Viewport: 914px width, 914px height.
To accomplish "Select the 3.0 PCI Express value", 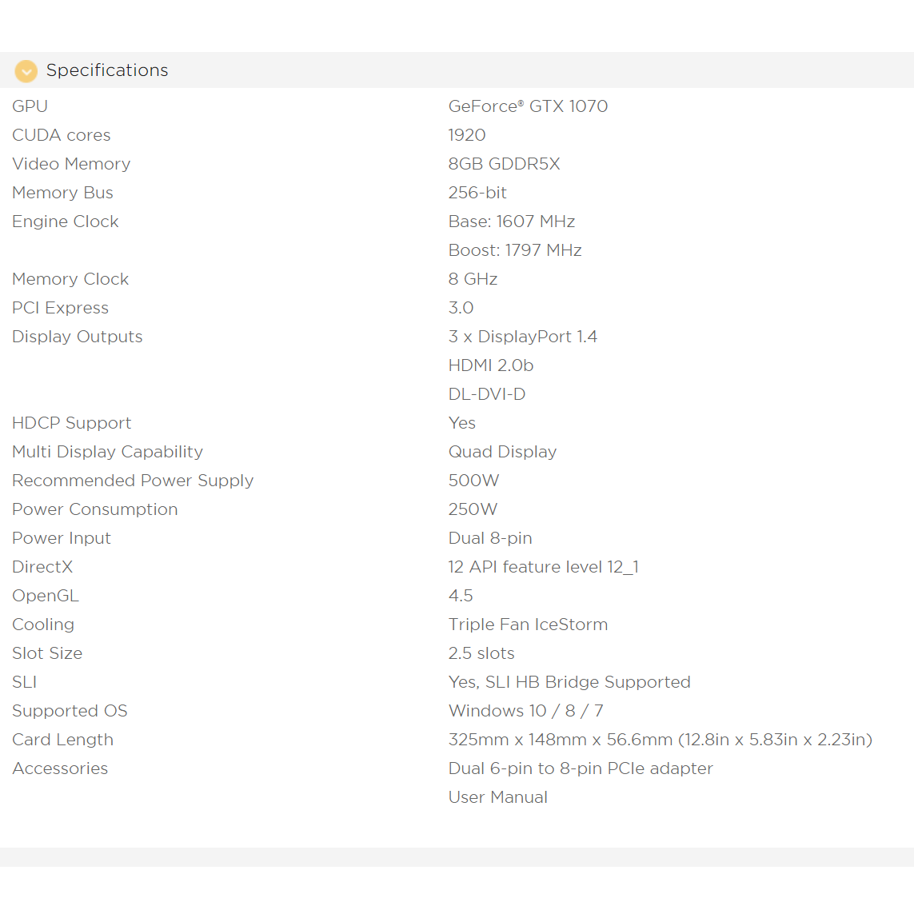I will point(461,308).
